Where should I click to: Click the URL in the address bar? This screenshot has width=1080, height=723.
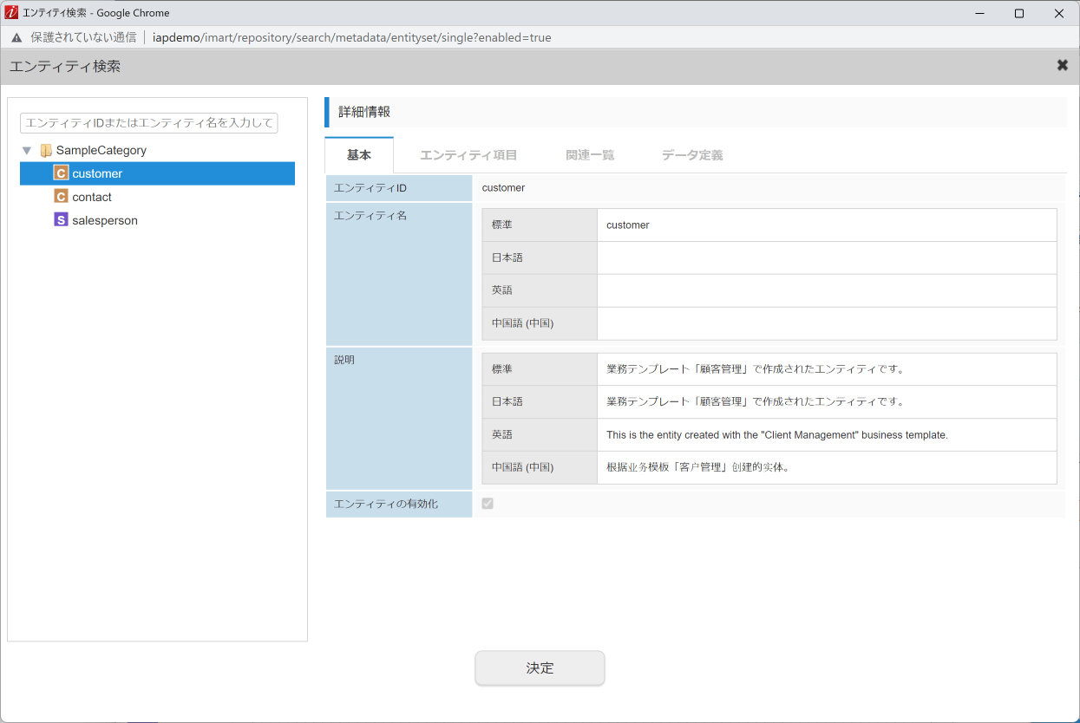351,37
